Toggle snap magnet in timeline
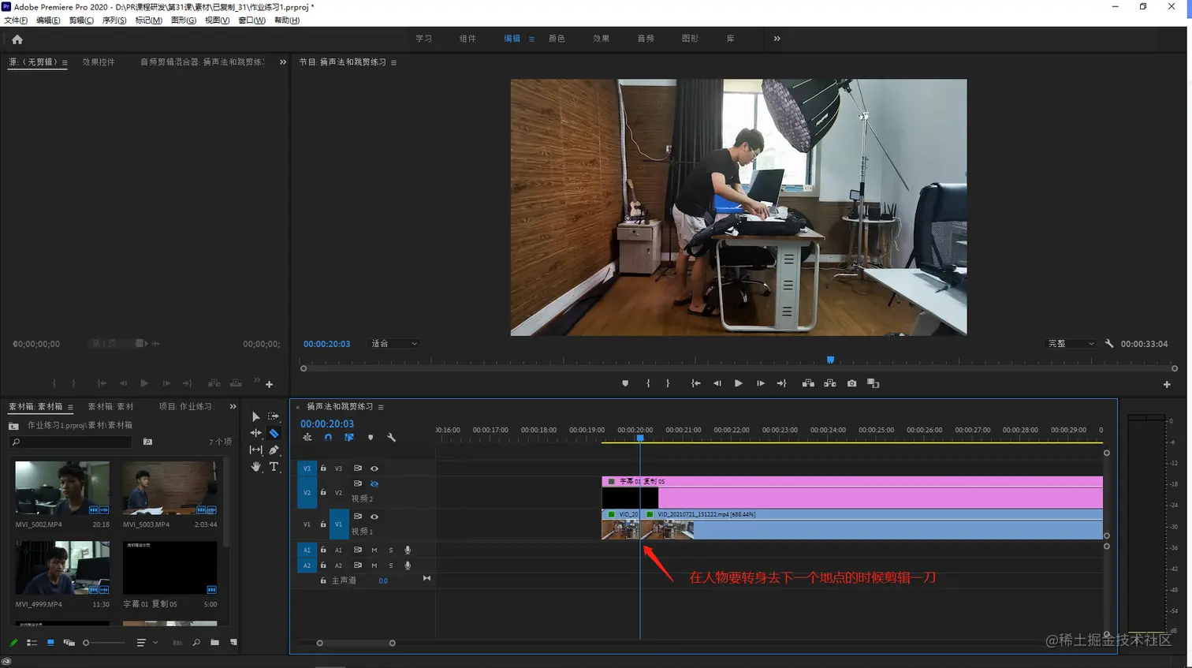 [x=328, y=438]
